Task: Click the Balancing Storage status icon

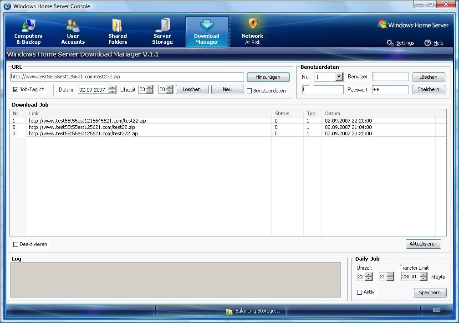Action: (x=229, y=312)
